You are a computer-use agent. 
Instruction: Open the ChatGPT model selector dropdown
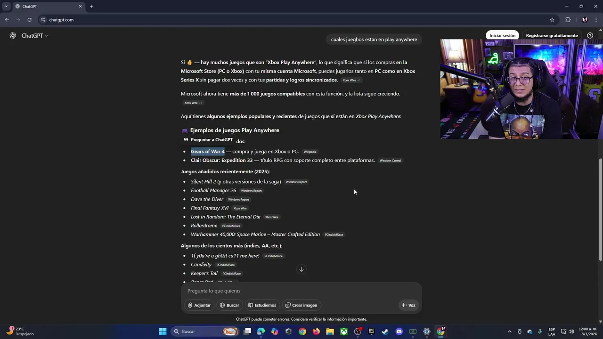[x=35, y=36]
